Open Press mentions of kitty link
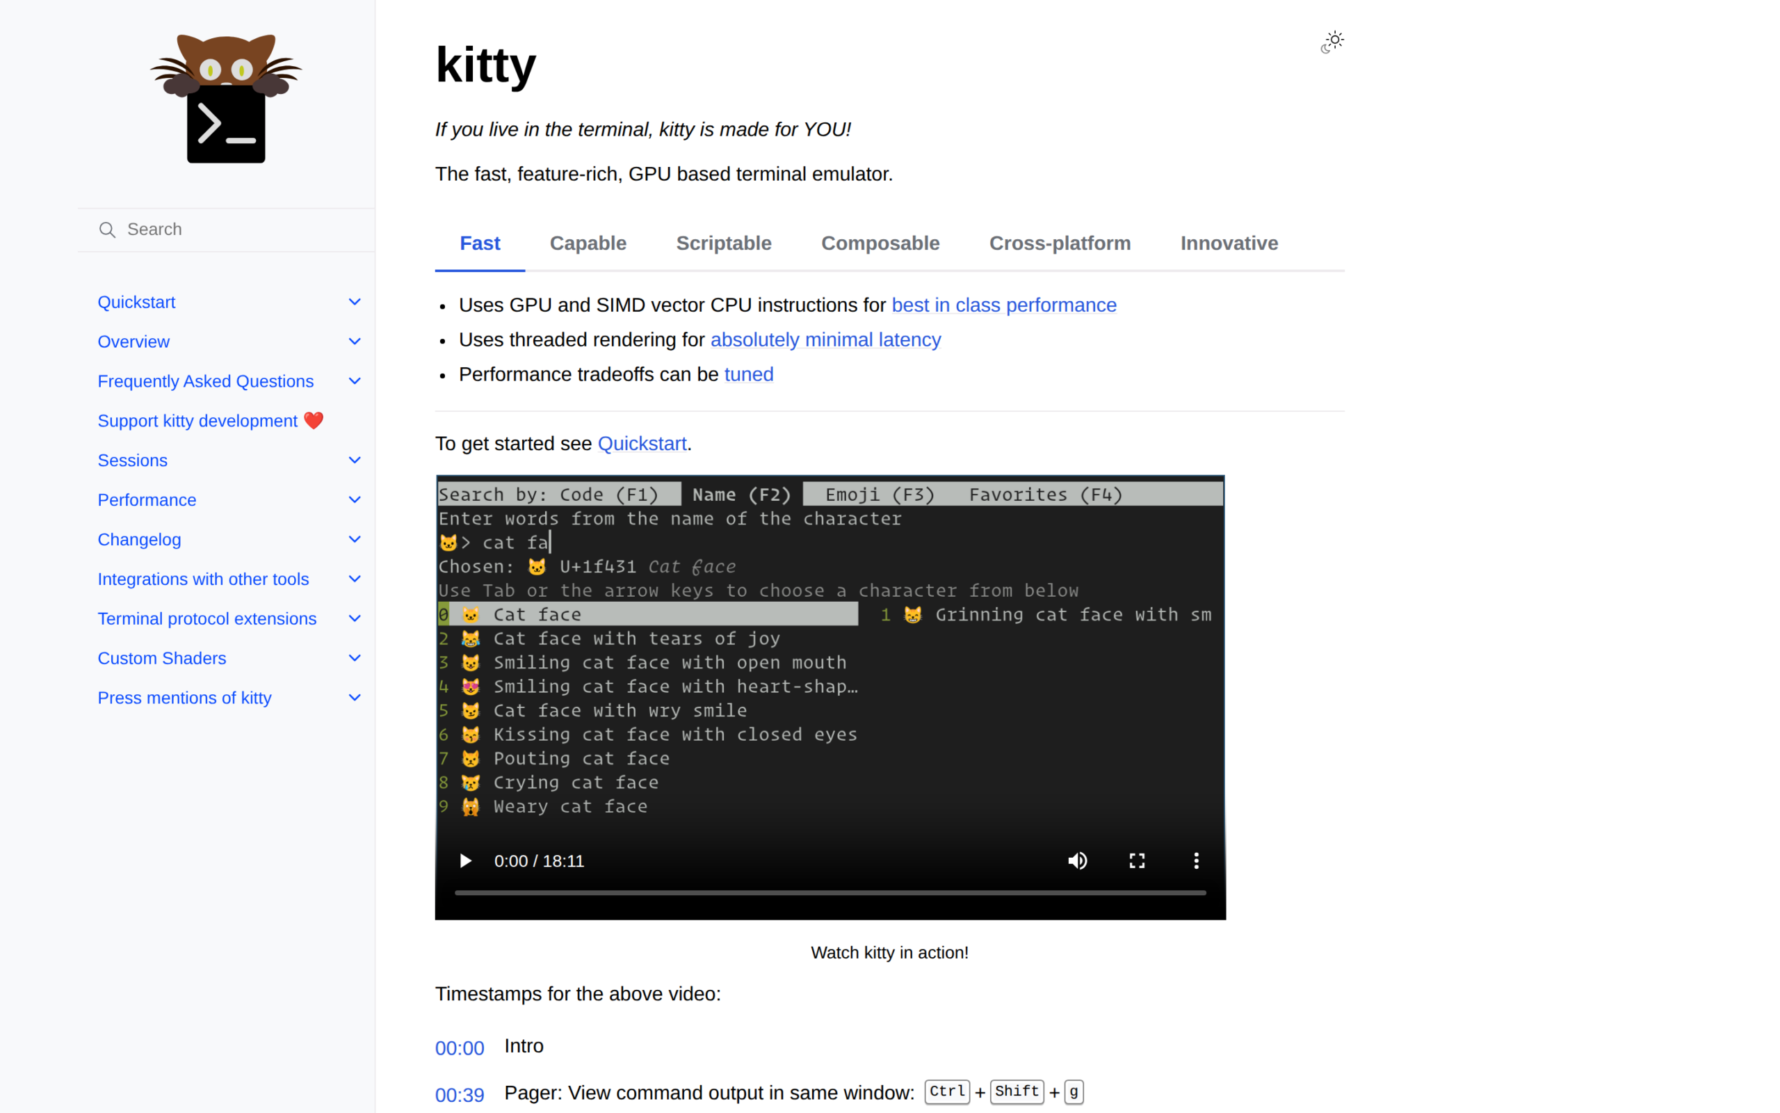This screenshot has width=1780, height=1113. (185, 698)
